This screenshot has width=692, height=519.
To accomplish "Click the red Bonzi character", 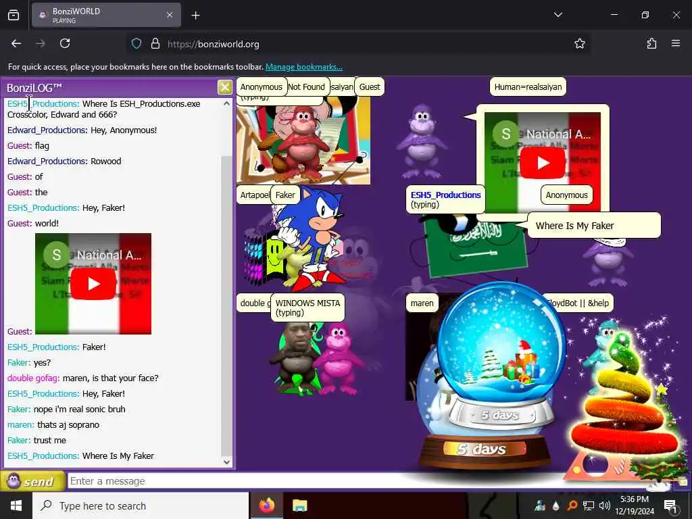I will pos(302,143).
